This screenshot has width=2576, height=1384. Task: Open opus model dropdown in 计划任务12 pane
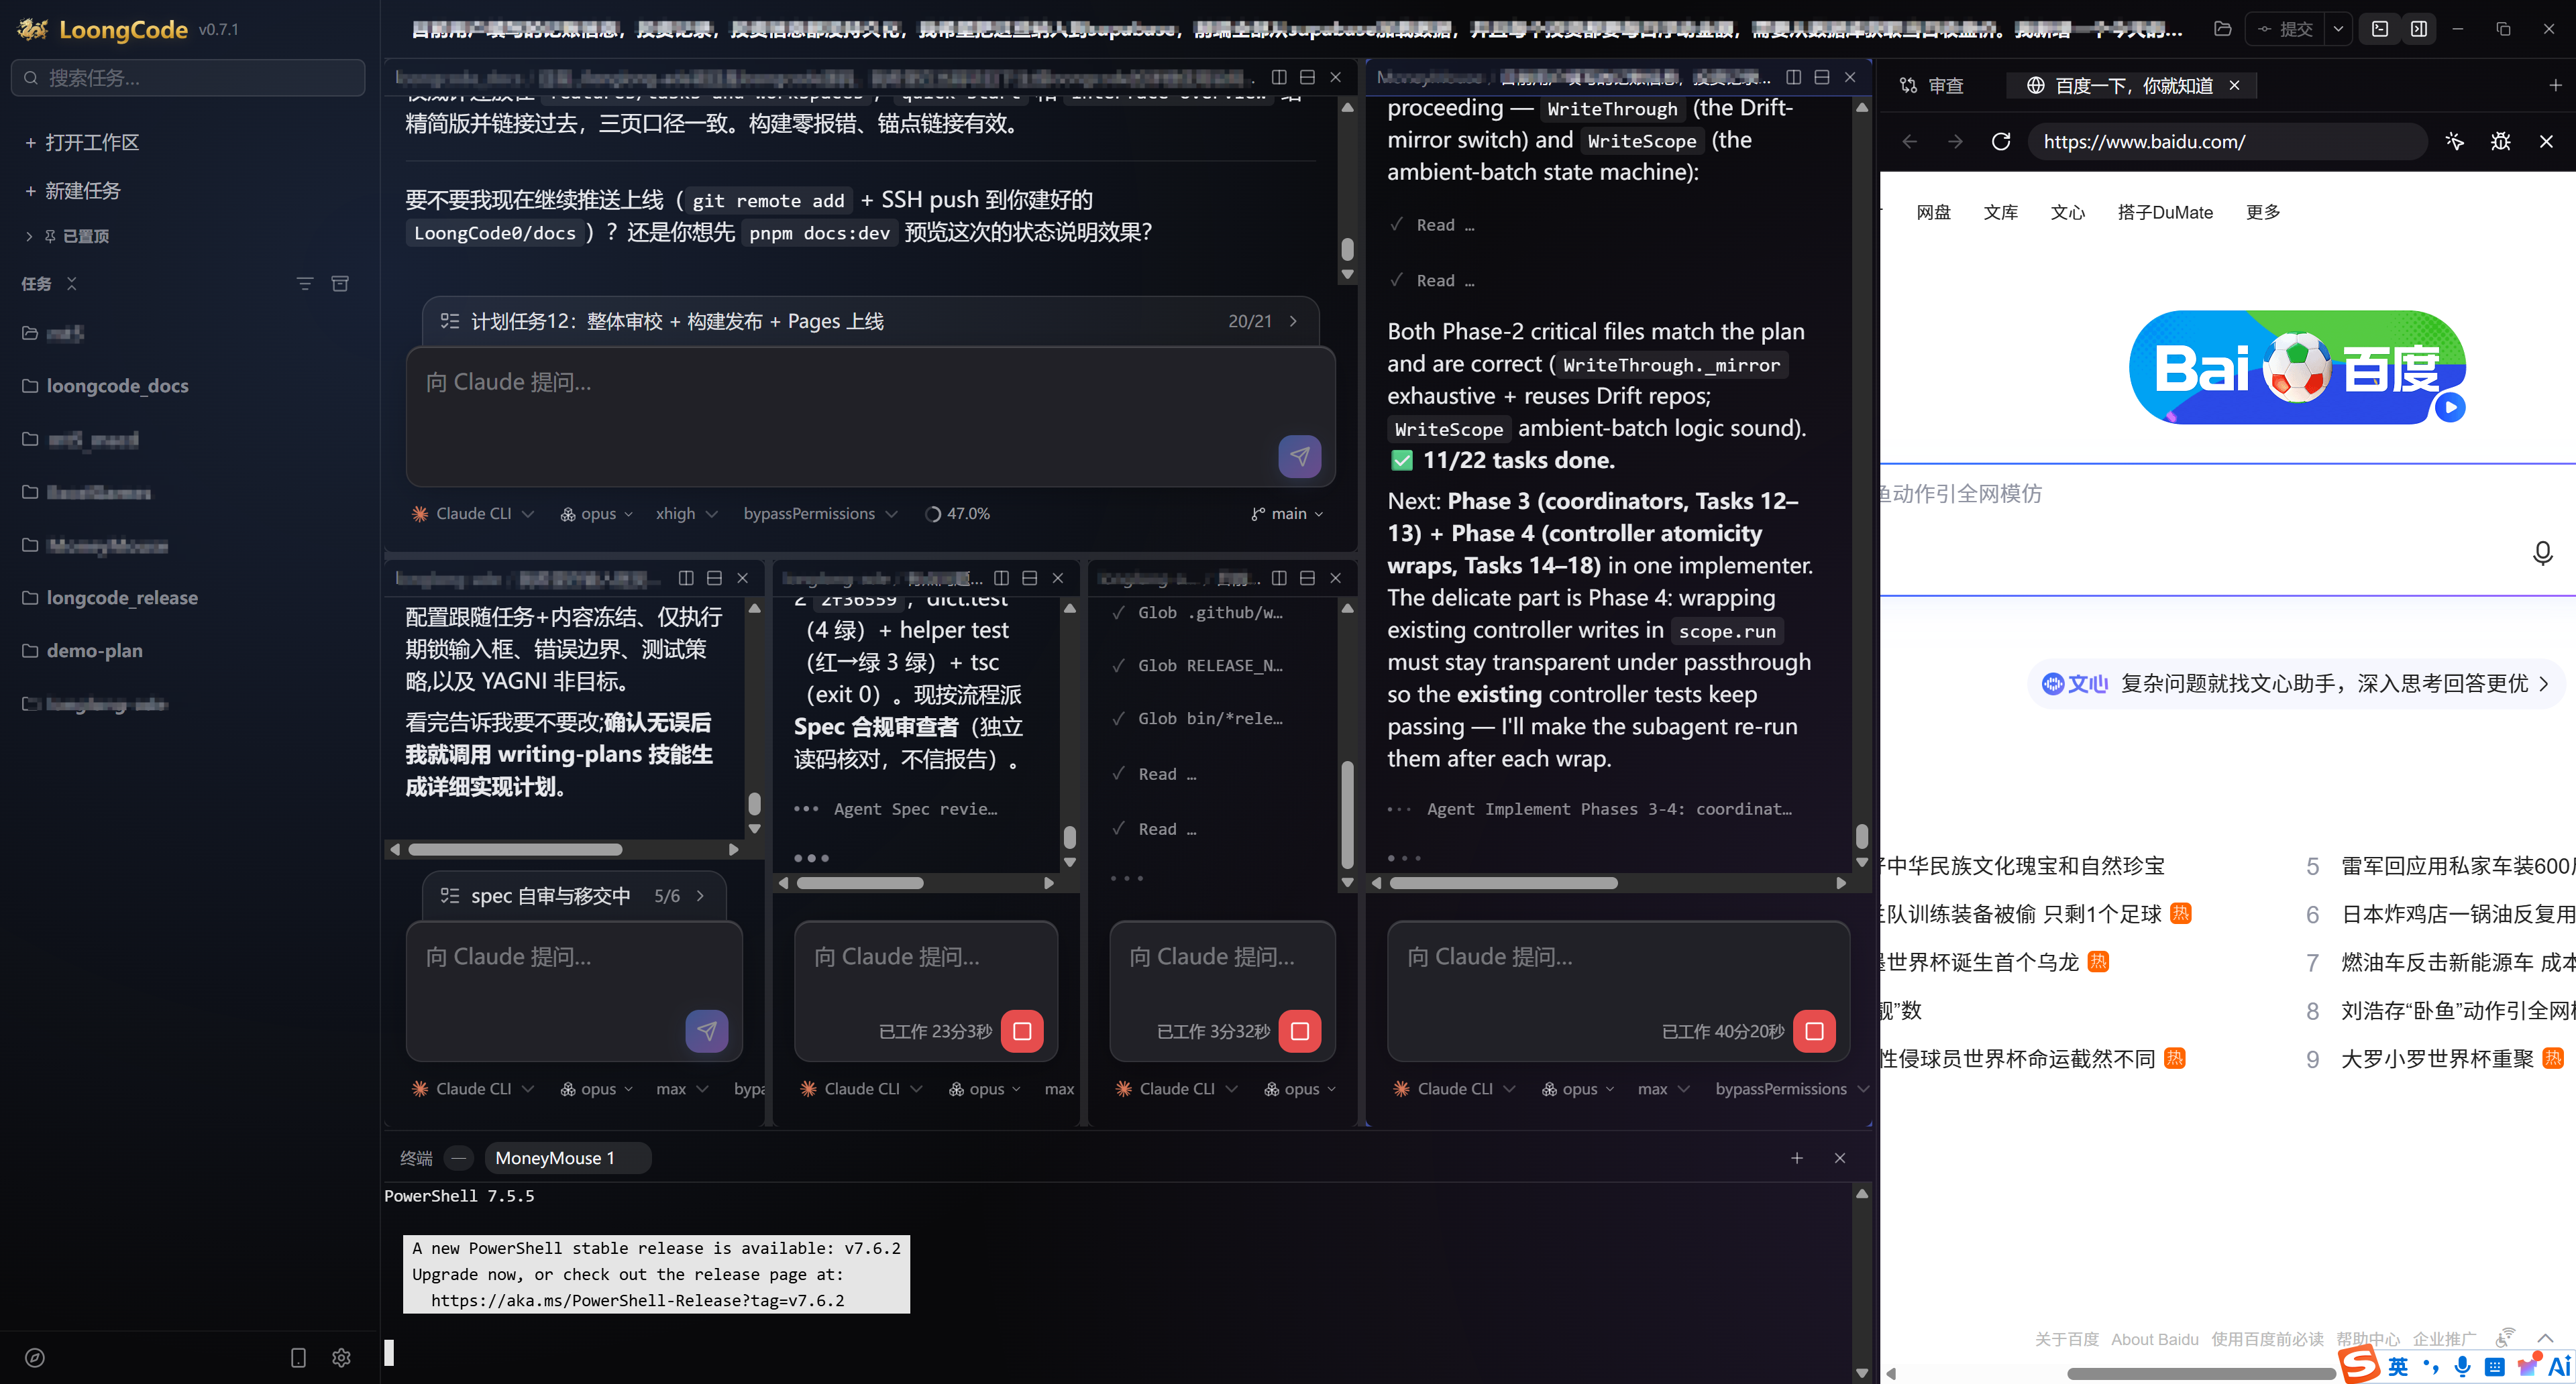pos(596,514)
